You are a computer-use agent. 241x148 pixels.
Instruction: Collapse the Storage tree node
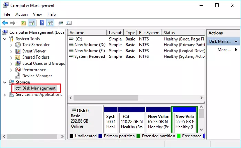5,82
